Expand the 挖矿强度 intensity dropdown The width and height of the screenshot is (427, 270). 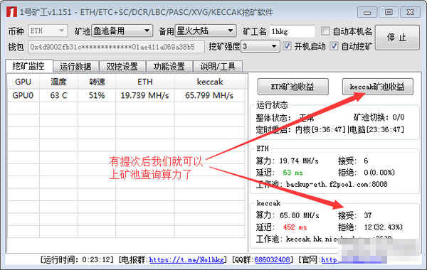click(x=260, y=46)
